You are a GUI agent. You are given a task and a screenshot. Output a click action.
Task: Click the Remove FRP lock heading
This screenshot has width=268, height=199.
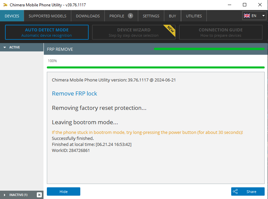coord(75,93)
